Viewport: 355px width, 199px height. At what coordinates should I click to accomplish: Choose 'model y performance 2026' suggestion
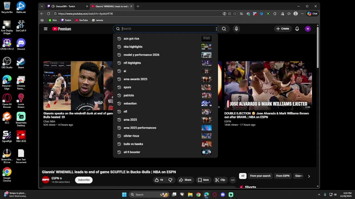(x=165, y=55)
